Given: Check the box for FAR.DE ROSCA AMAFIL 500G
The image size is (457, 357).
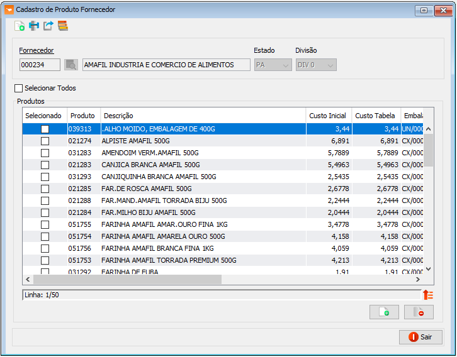Looking at the screenshot, I should pyautogui.click(x=45, y=189).
